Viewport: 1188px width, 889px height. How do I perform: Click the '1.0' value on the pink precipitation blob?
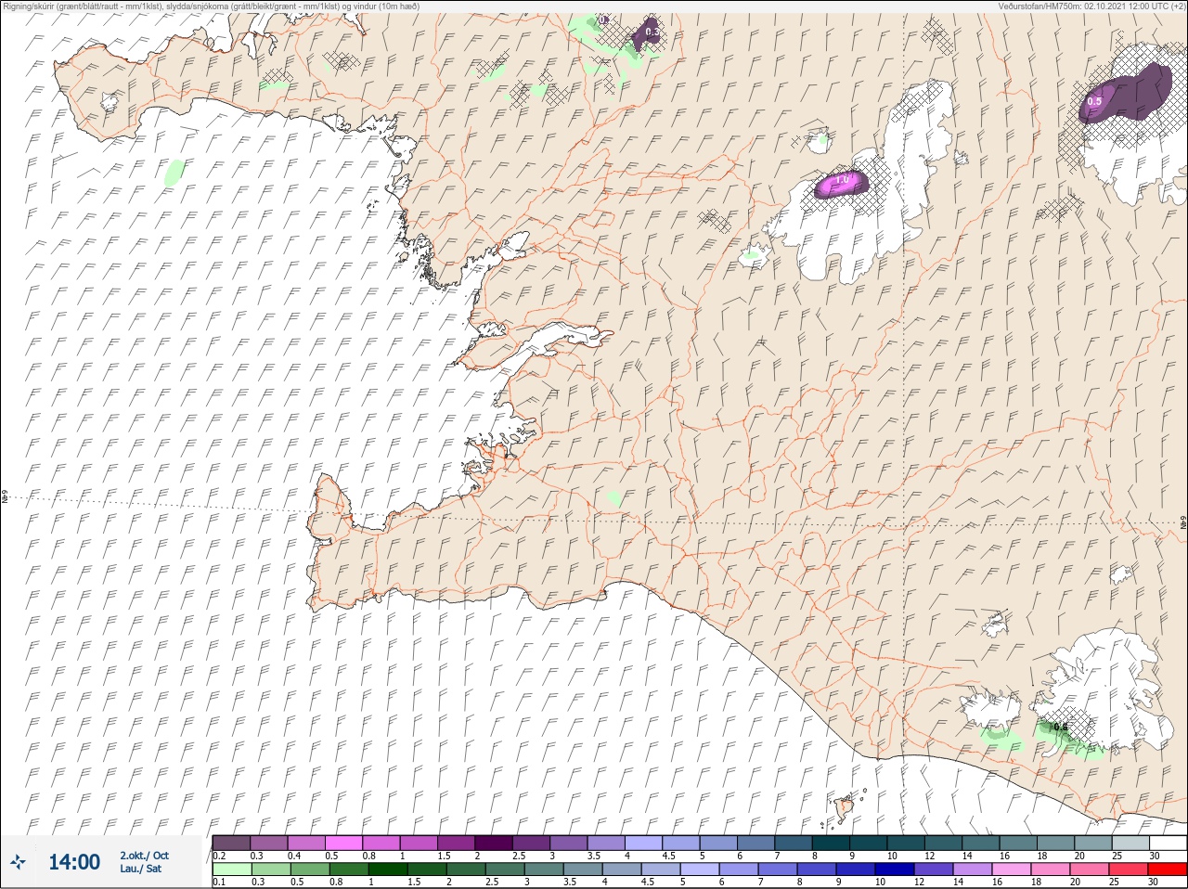(x=843, y=180)
